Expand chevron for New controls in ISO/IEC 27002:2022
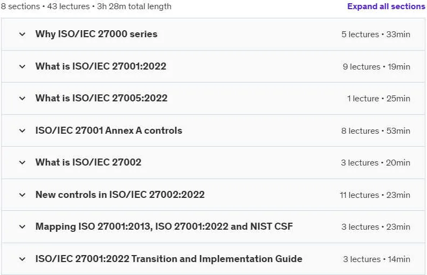Viewport: 427px width, 275px height. point(22,195)
